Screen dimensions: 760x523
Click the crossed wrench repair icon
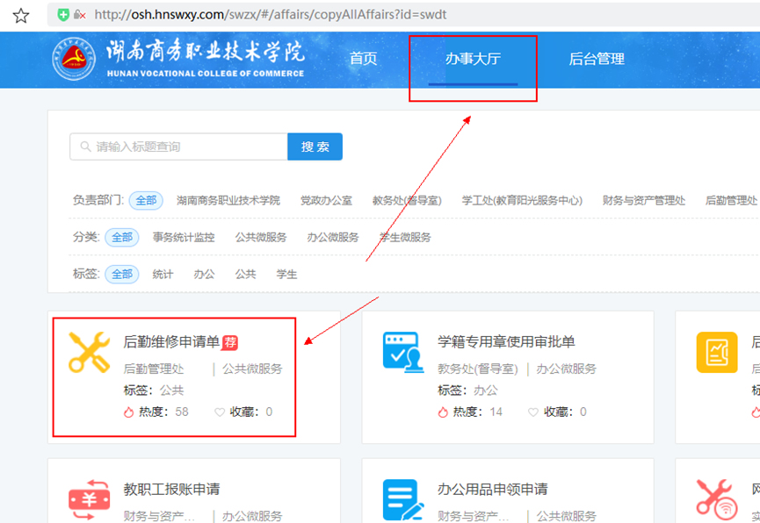(90, 353)
